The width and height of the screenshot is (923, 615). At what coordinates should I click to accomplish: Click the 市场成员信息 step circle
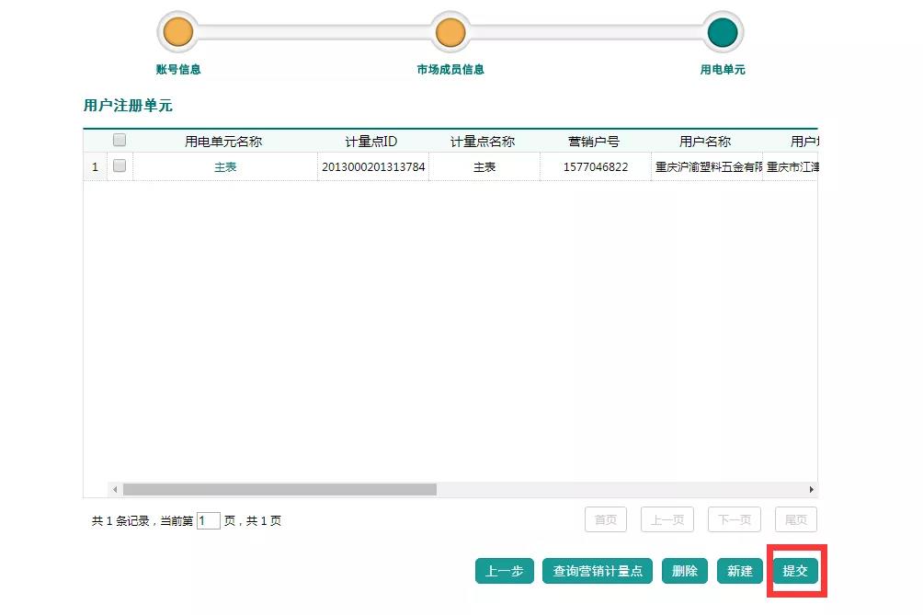pyautogui.click(x=450, y=32)
